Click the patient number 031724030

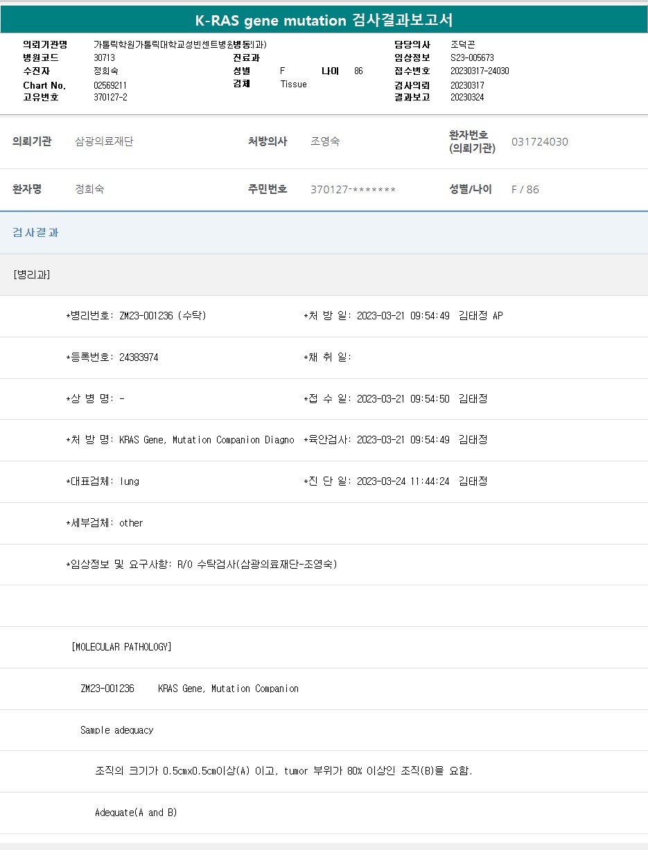(x=539, y=142)
